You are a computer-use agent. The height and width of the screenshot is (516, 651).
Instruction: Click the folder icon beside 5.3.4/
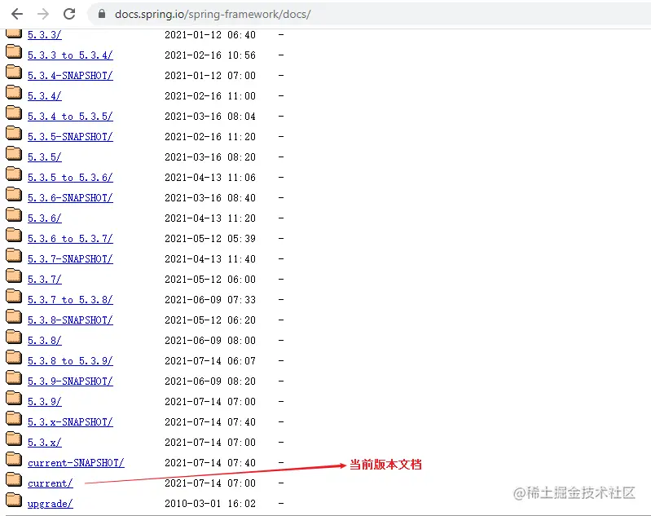click(14, 92)
